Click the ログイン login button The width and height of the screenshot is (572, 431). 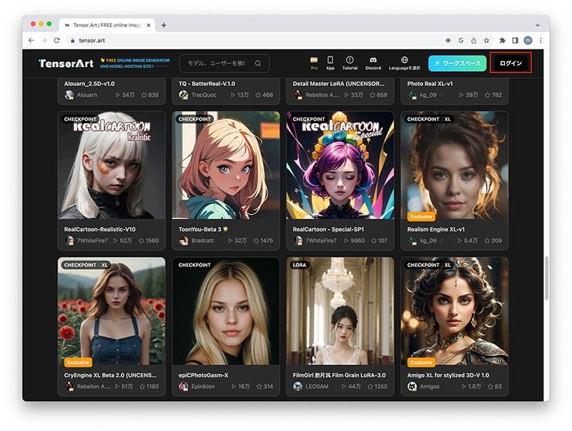511,63
